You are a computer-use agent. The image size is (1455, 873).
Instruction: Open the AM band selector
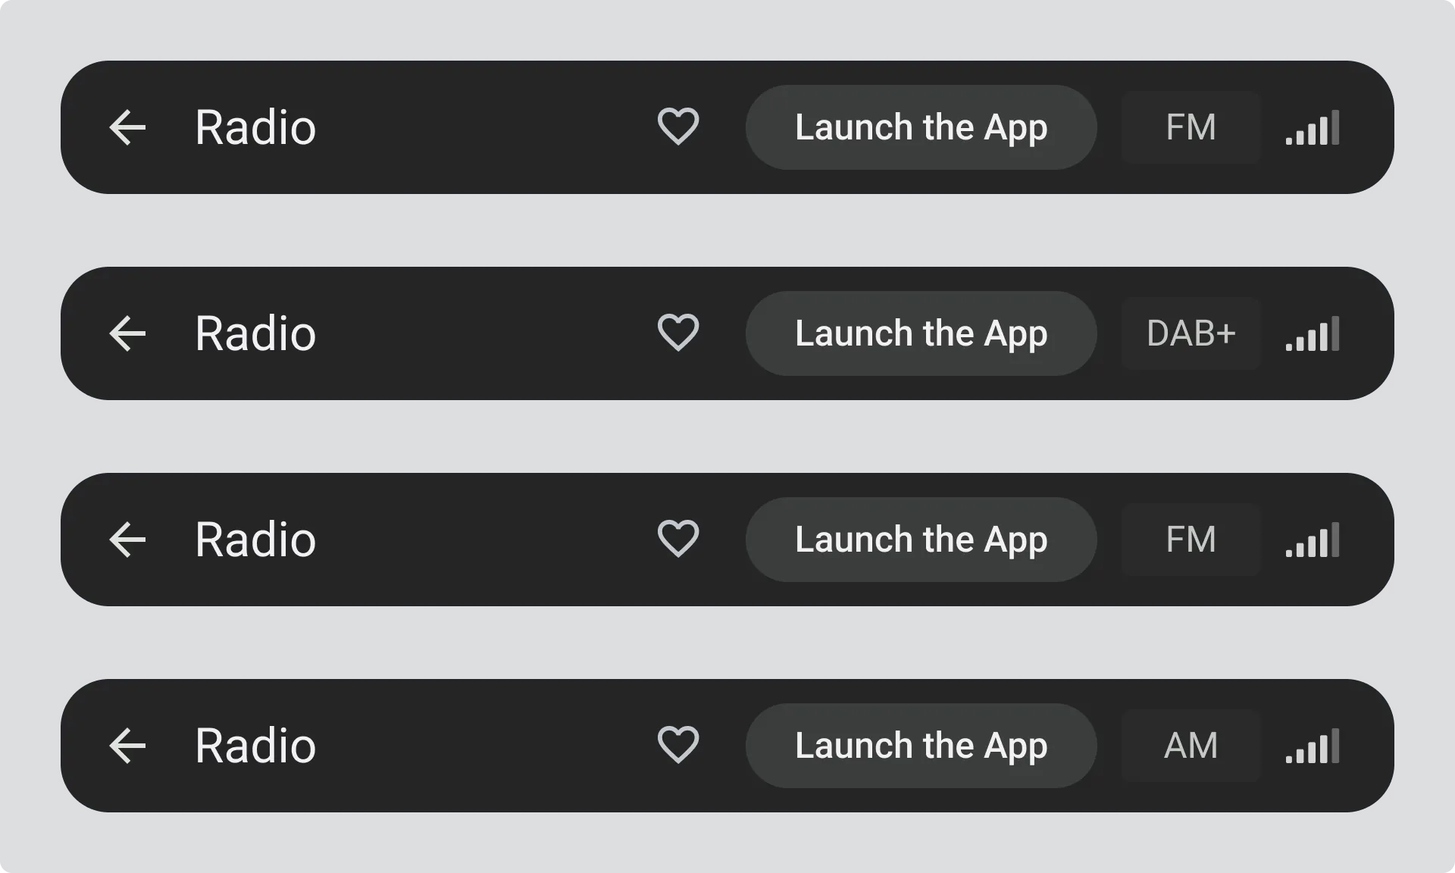tap(1191, 746)
